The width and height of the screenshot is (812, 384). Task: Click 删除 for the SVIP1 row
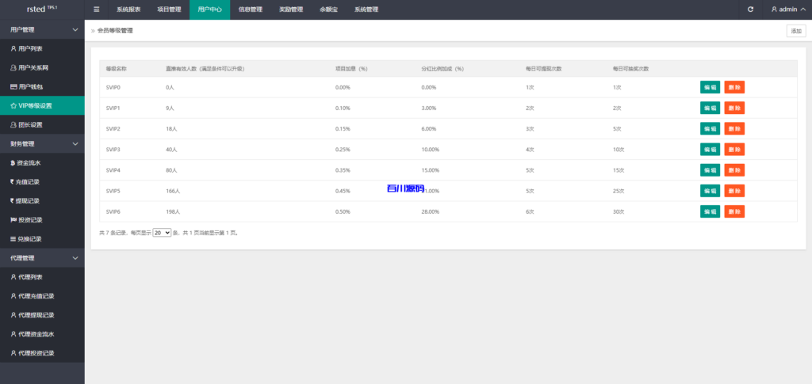[734, 108]
